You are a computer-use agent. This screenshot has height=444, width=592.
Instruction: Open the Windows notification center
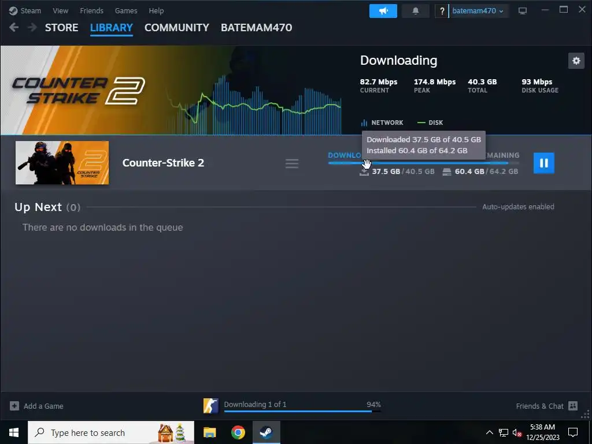coord(573,432)
